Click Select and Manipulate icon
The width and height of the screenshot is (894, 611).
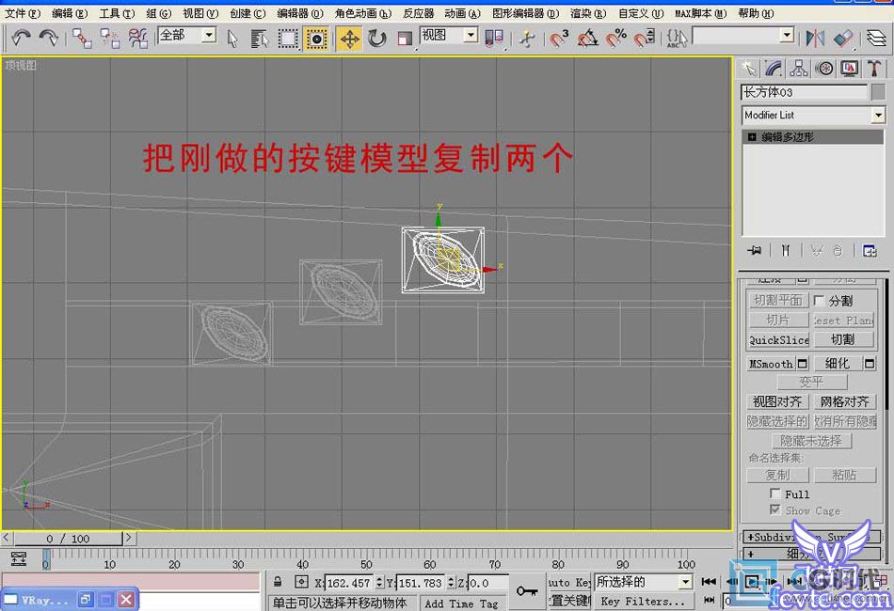527,39
